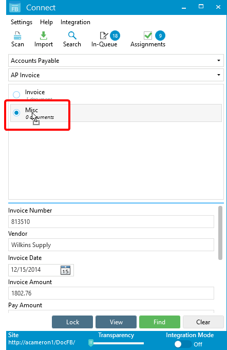Open the Settings menu
Image resolution: width=227 pixels, height=350 pixels.
(x=22, y=22)
